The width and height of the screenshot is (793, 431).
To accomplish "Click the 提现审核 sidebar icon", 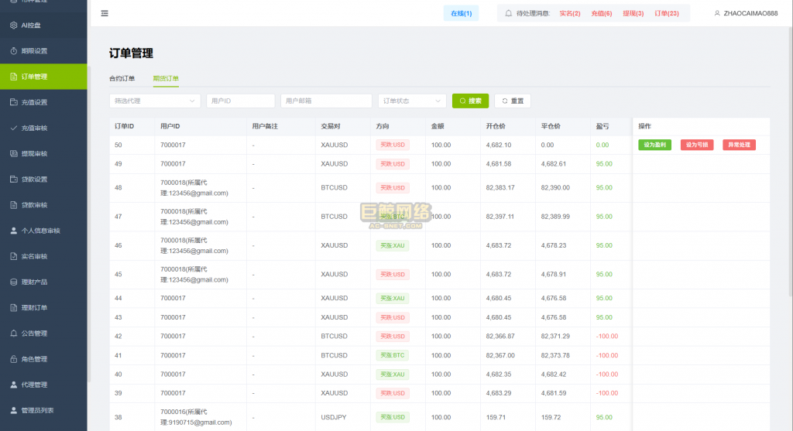I will [x=14, y=154].
